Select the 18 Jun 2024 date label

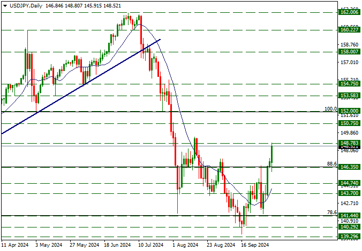(x=117, y=245)
